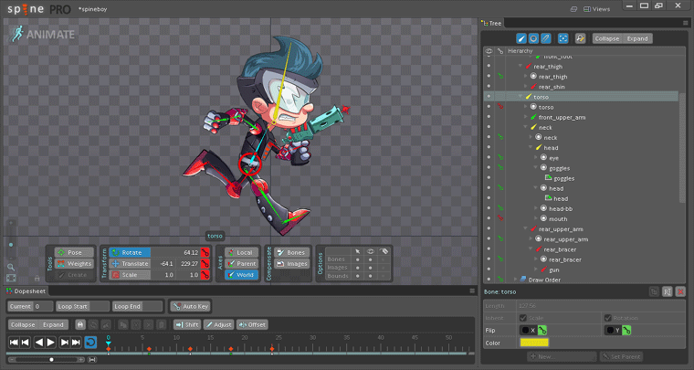694x370 pixels.
Task: Click the viewport zoom slider handle
Action: click(11, 244)
